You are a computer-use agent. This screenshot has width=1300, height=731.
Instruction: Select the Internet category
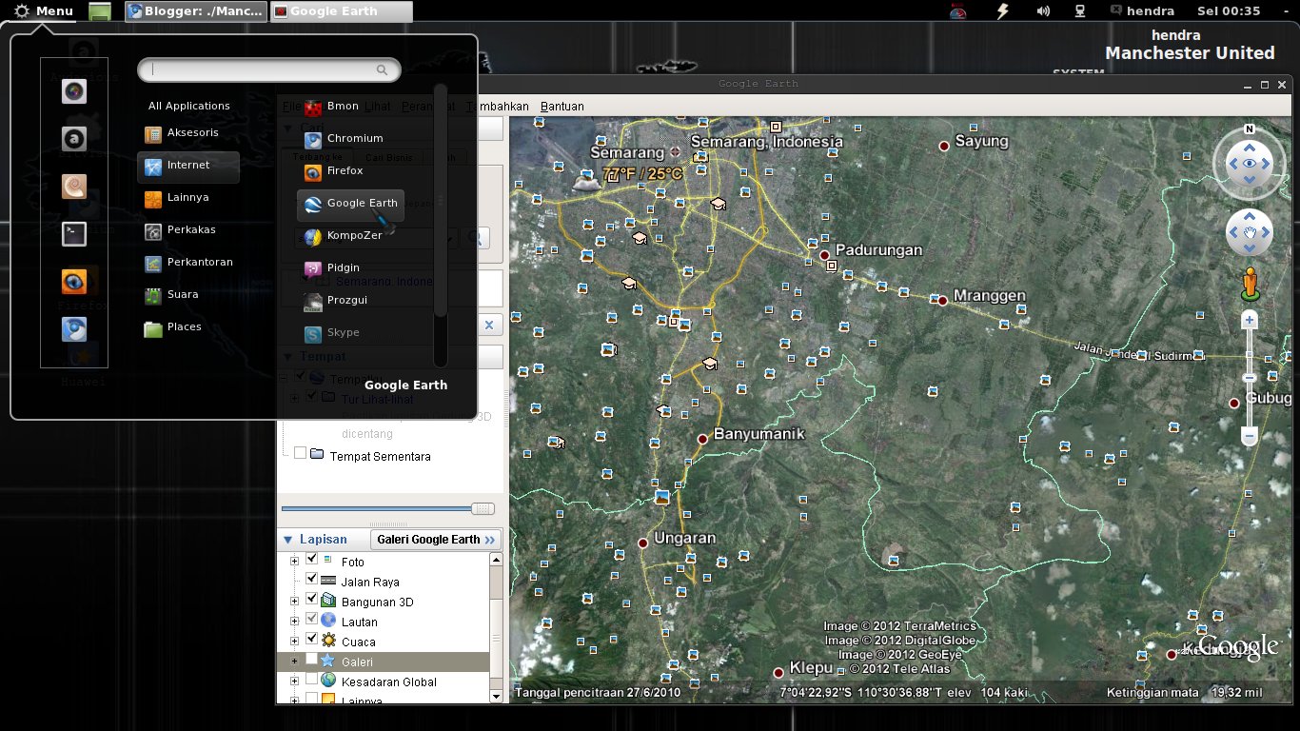(187, 166)
